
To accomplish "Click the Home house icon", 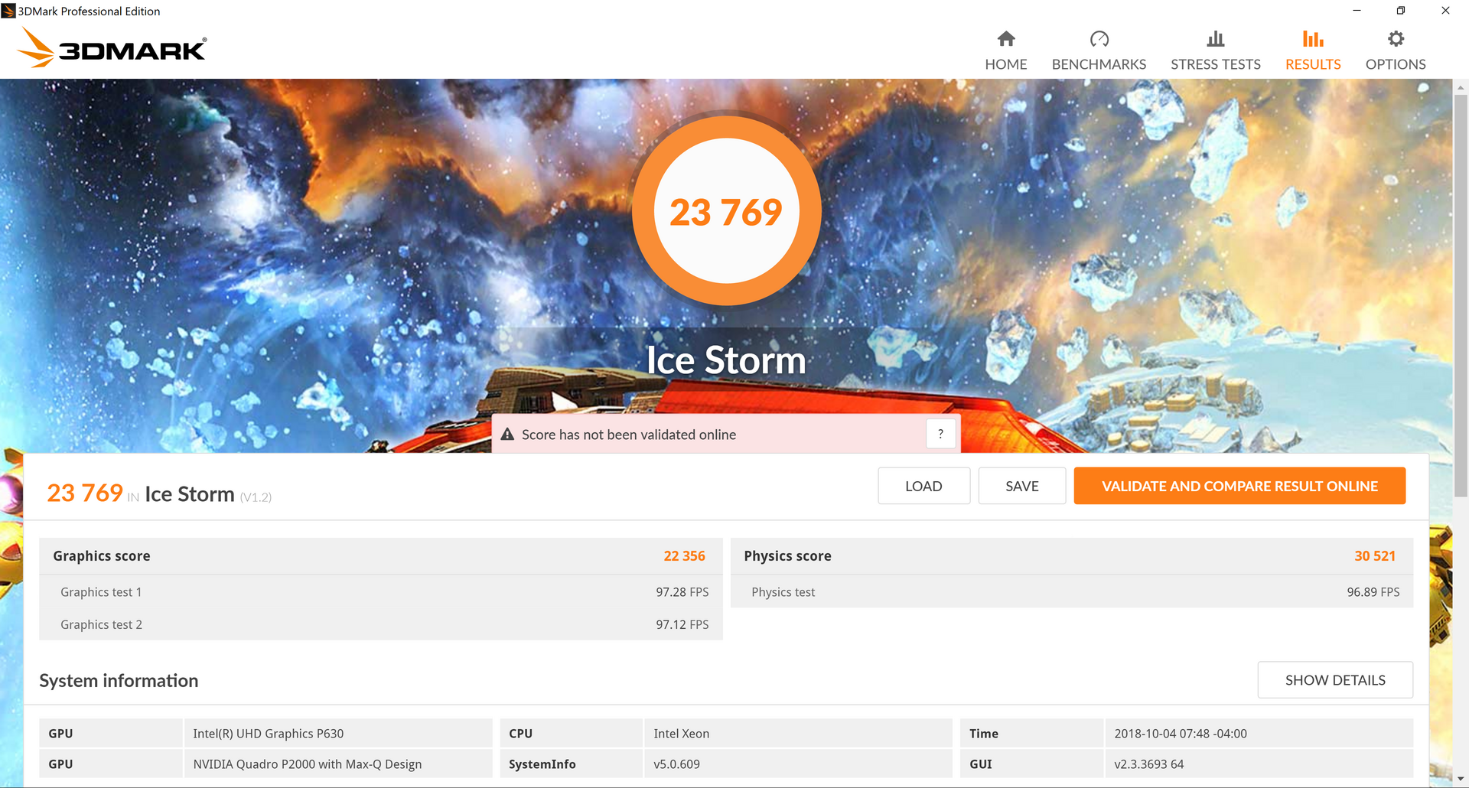I will [1006, 38].
